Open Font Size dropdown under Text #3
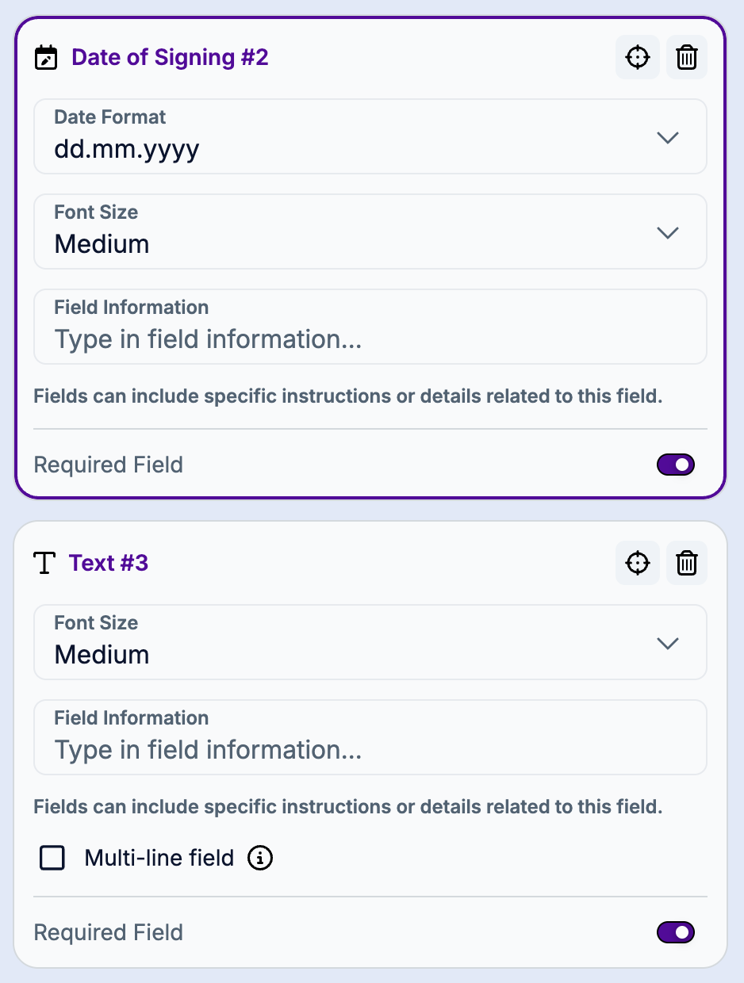744x983 pixels. [x=668, y=643]
